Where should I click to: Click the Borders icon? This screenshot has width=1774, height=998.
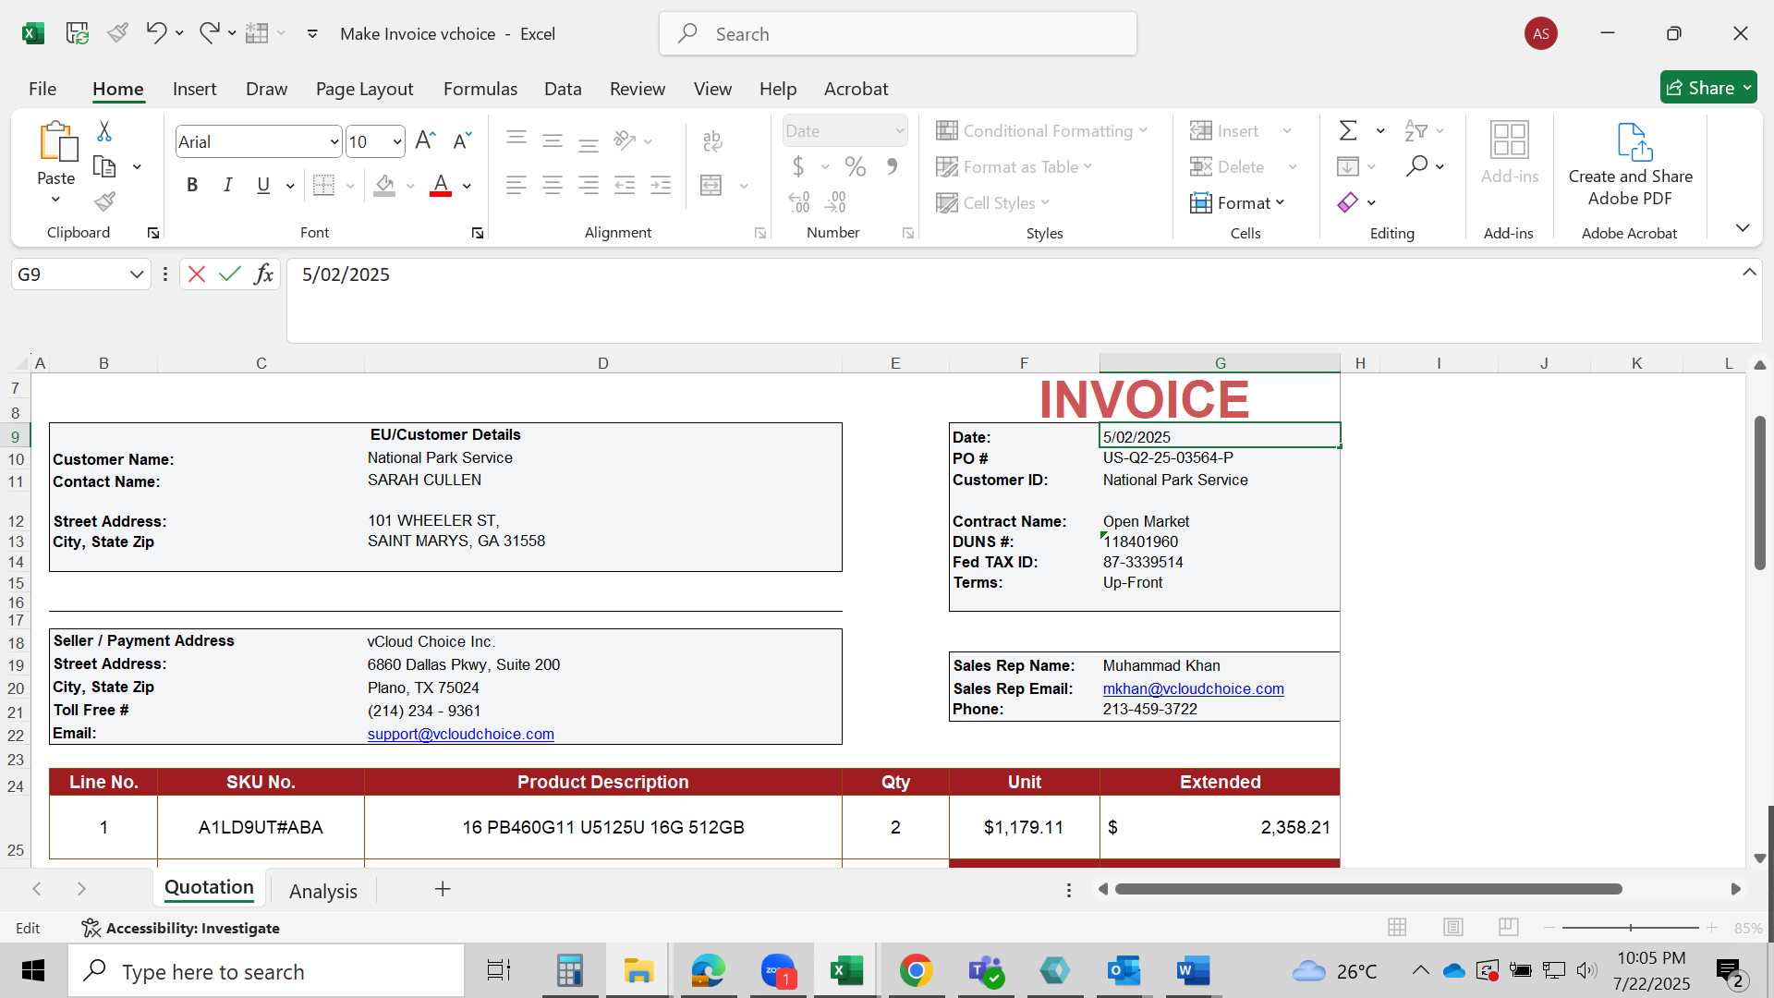click(323, 186)
